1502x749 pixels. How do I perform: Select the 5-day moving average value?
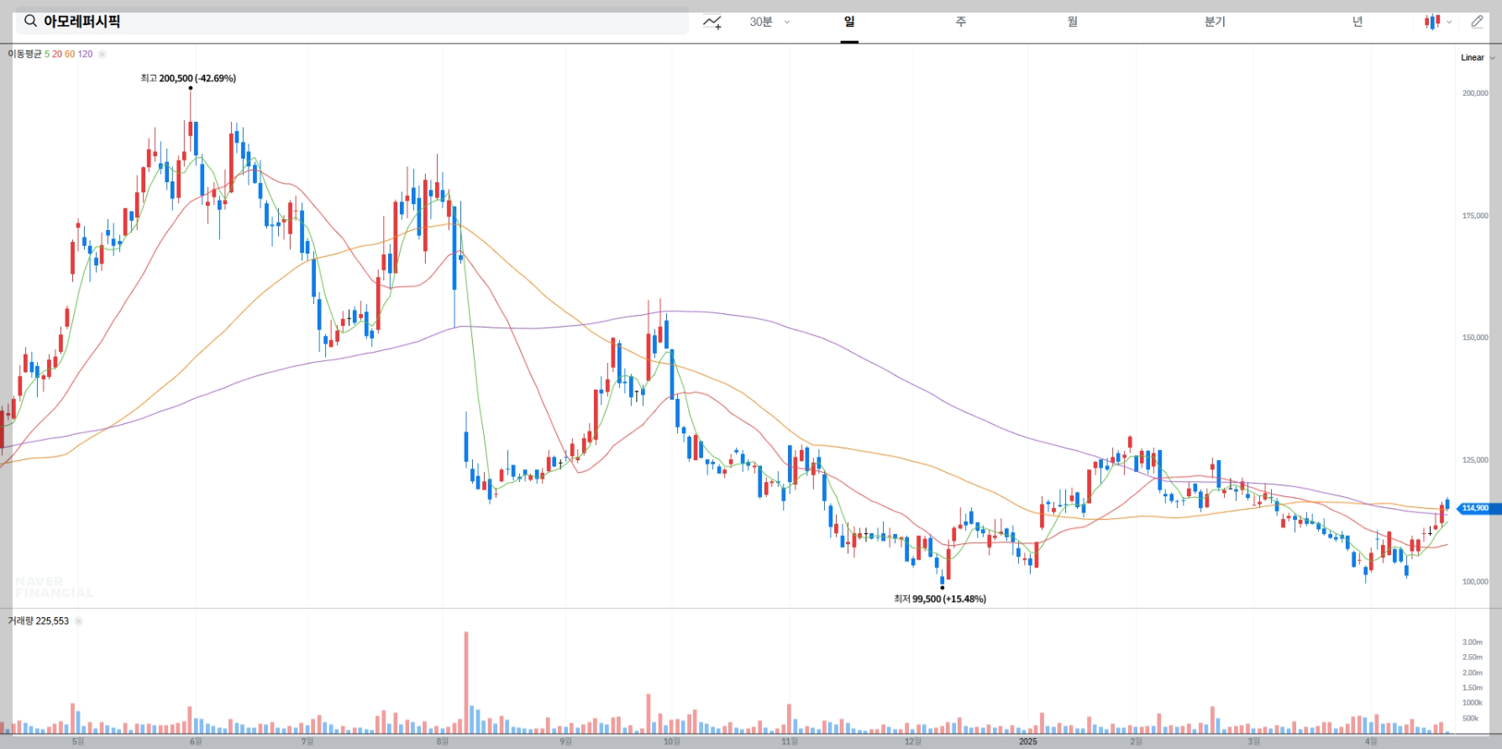click(x=47, y=54)
